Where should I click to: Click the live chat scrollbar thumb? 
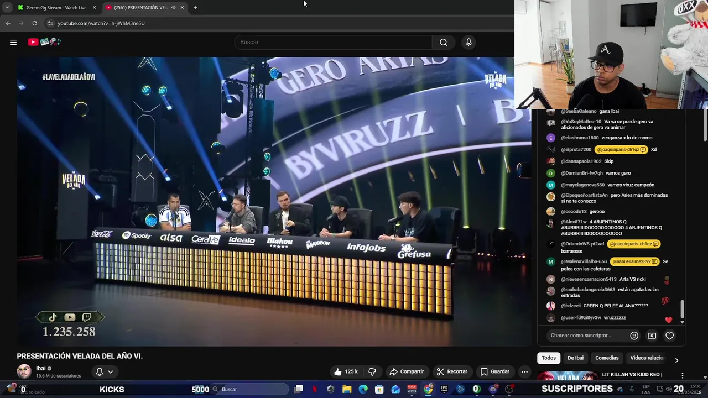[682, 309]
